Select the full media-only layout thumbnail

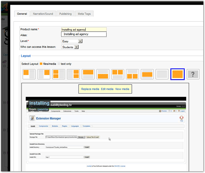(177, 74)
